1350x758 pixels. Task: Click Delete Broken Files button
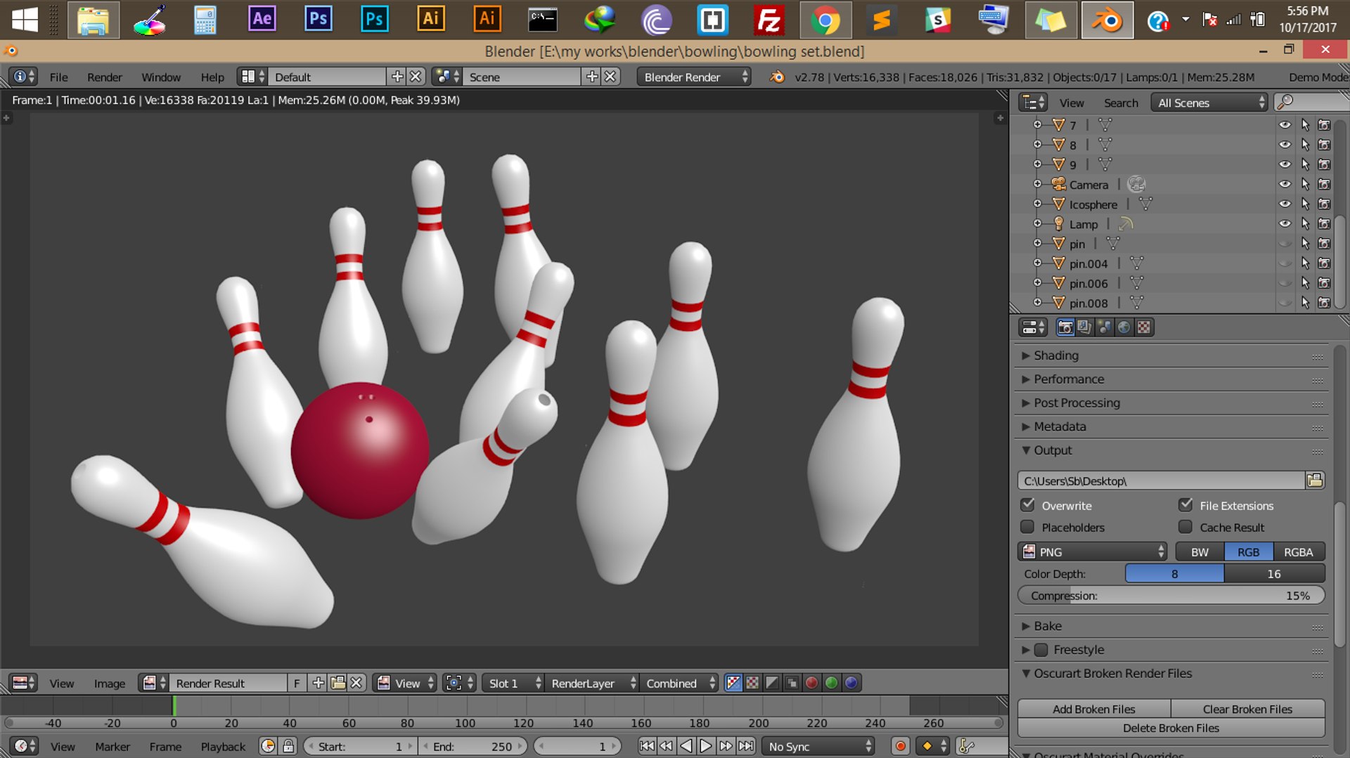pos(1171,728)
